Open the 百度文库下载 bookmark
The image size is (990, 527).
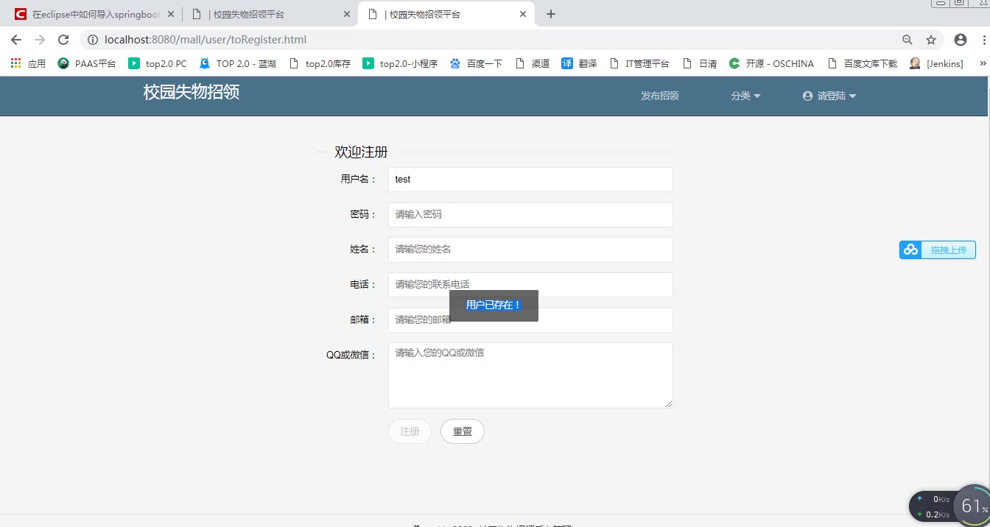point(862,64)
